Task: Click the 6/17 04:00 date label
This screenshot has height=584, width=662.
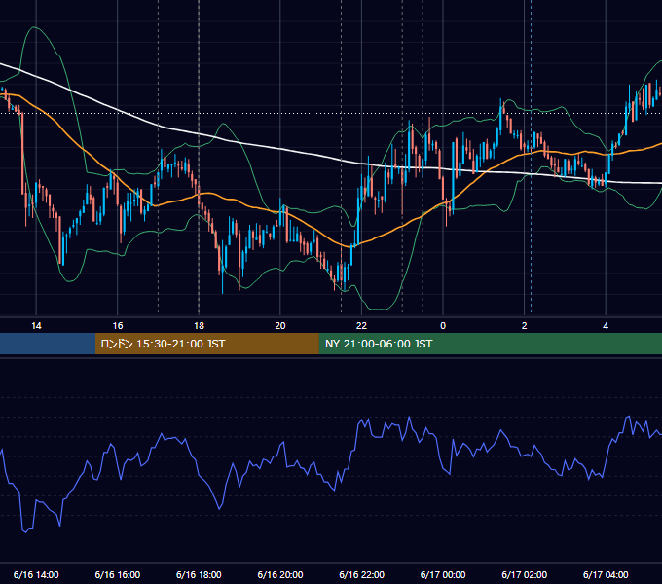Action: pyautogui.click(x=606, y=574)
